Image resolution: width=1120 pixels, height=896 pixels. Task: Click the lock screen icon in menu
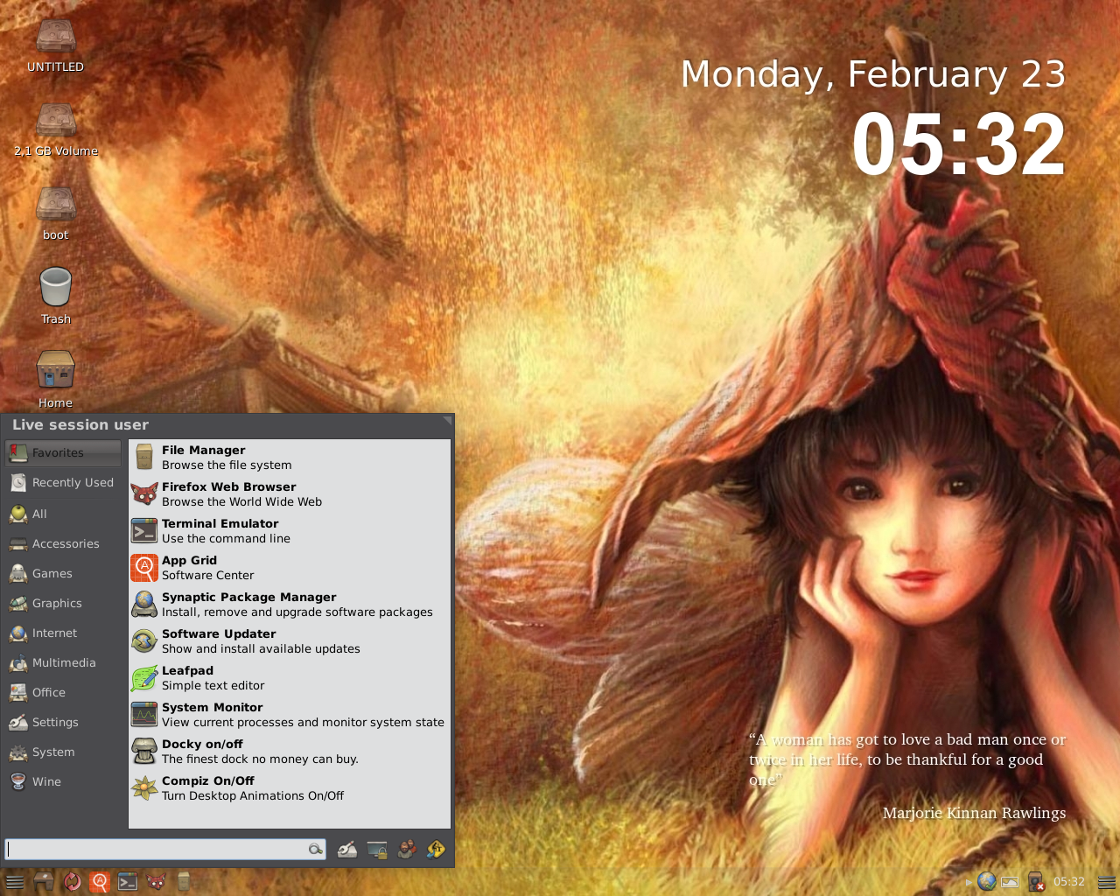(x=377, y=849)
